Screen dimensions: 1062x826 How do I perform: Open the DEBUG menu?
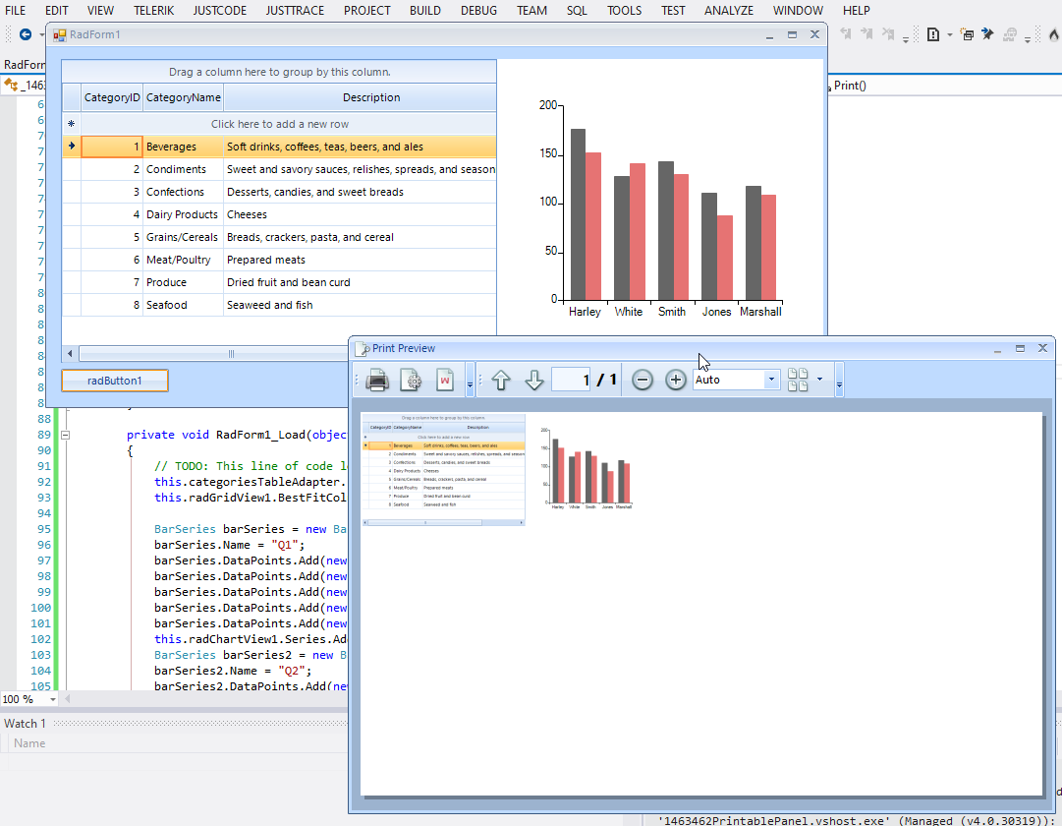tap(478, 11)
